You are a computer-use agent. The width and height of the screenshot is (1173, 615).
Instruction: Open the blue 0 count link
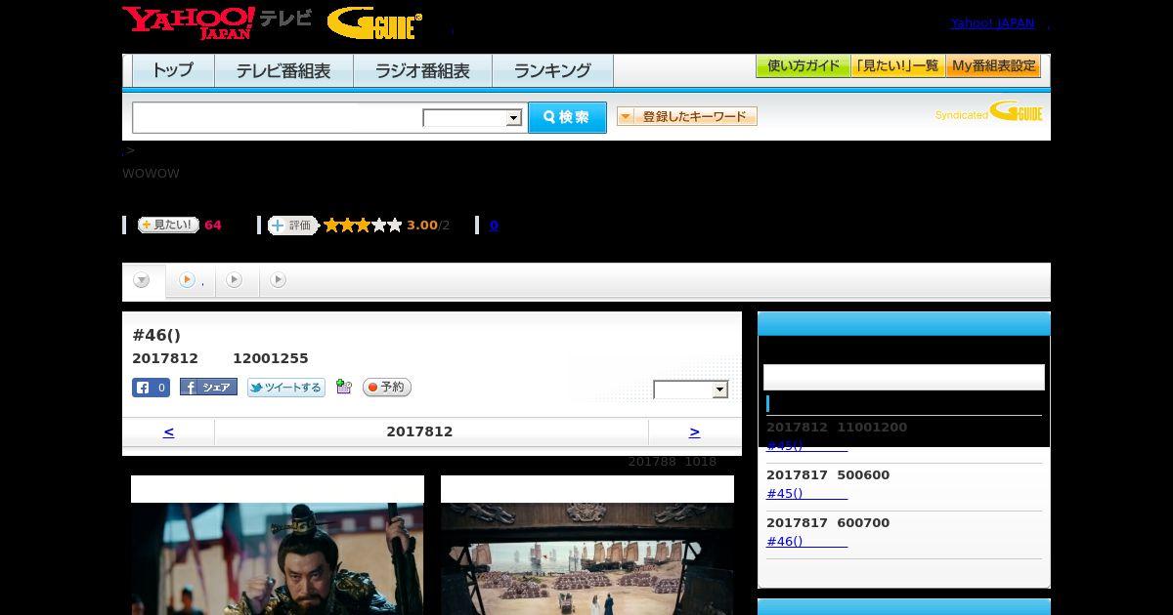[494, 225]
